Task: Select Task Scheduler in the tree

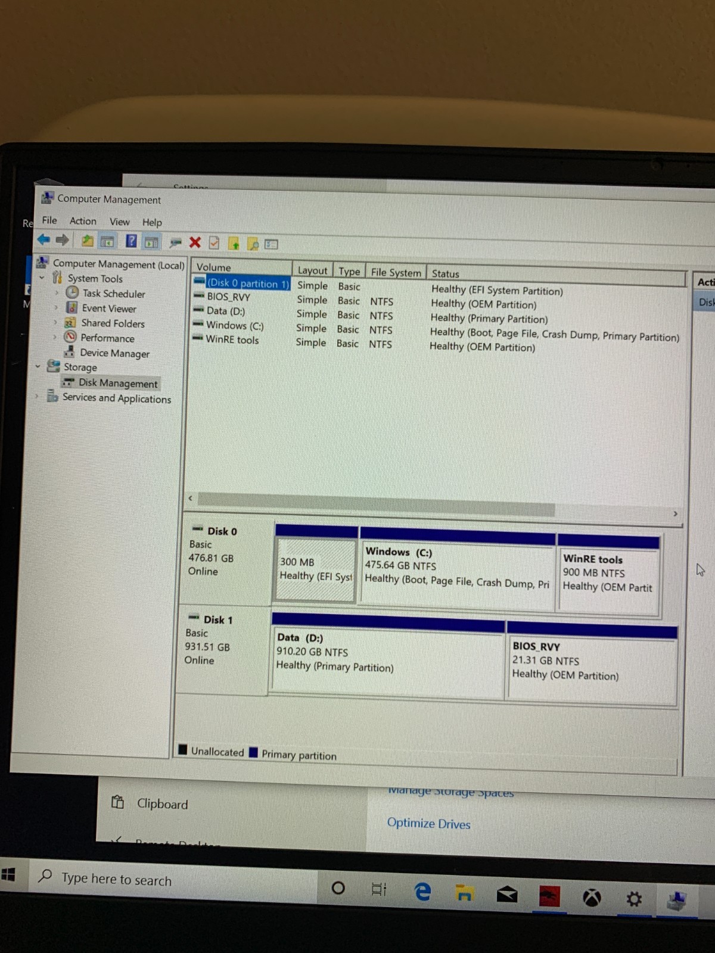Action: tap(114, 294)
